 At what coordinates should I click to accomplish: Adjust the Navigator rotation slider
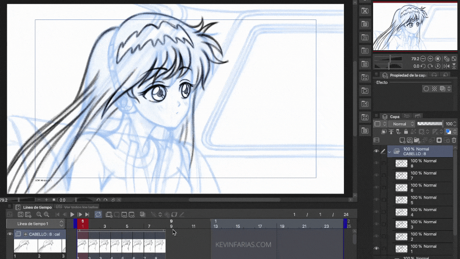pyautogui.click(x=388, y=66)
